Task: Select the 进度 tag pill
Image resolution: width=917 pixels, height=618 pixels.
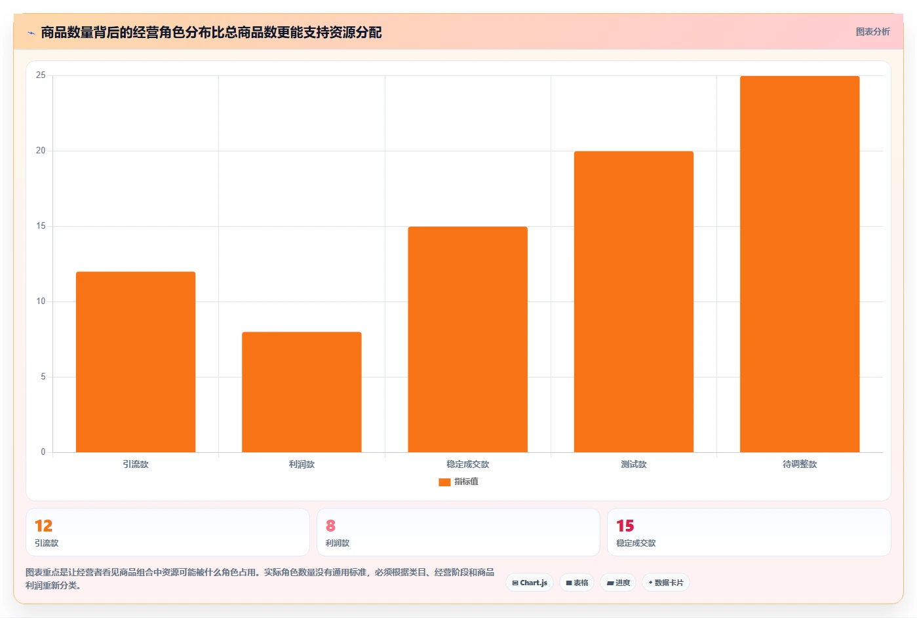Action: 618,583
